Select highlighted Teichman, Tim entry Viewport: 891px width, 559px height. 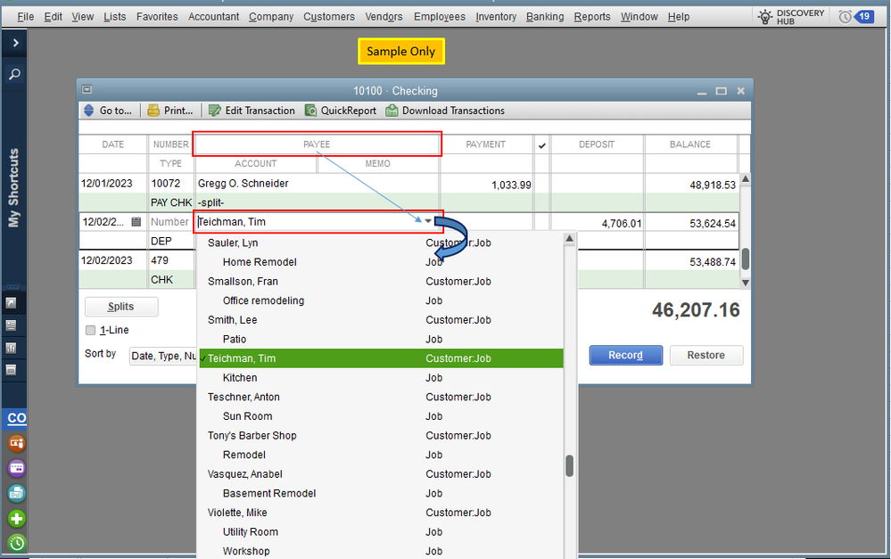(381, 358)
